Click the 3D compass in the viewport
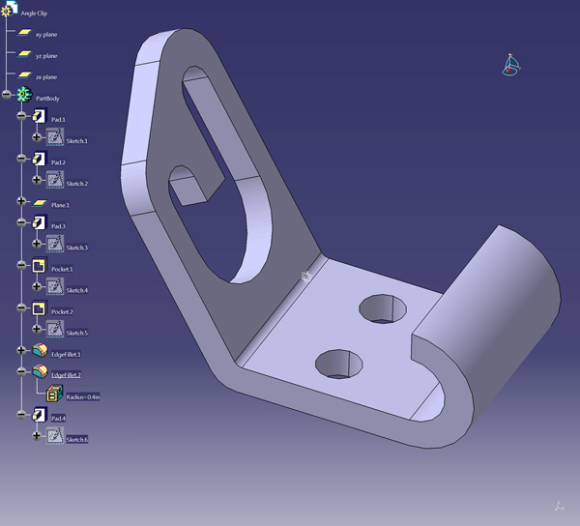 click(512, 65)
